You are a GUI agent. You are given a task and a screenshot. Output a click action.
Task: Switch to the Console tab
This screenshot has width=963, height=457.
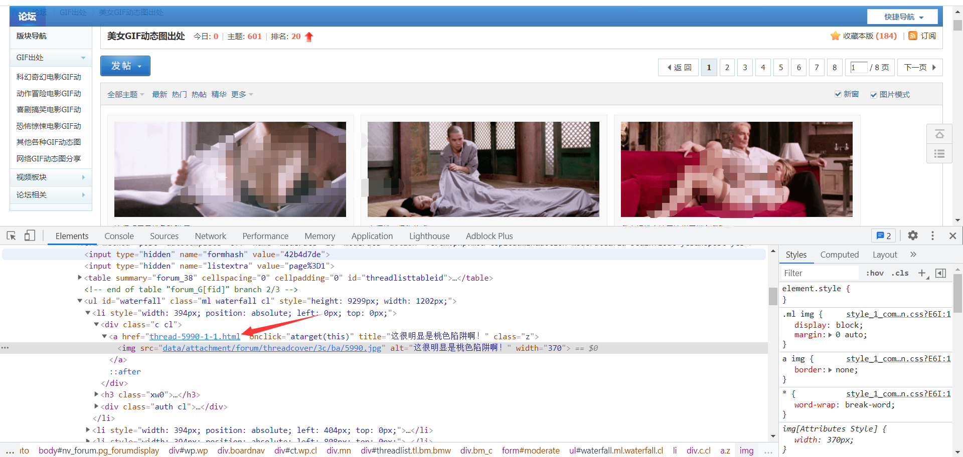(119, 236)
